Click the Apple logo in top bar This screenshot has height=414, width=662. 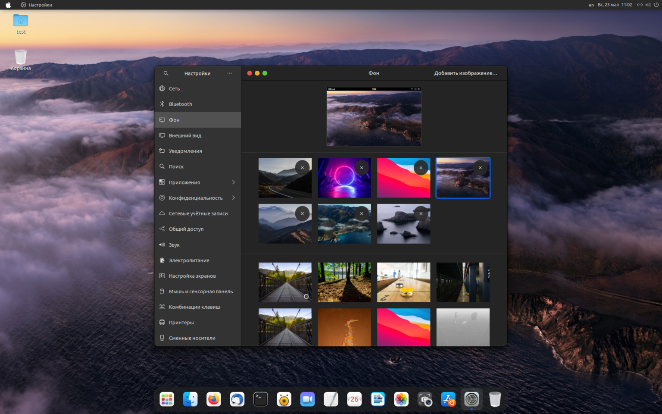8,5
